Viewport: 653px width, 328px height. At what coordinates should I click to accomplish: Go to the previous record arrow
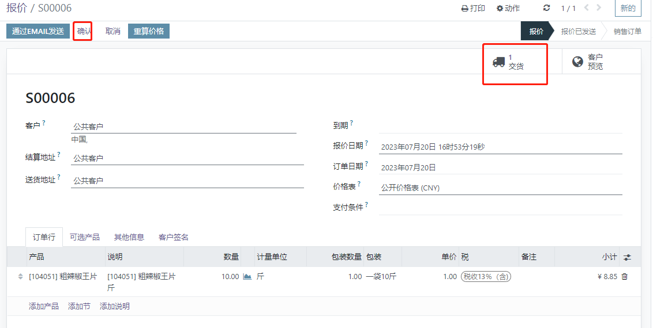point(587,8)
